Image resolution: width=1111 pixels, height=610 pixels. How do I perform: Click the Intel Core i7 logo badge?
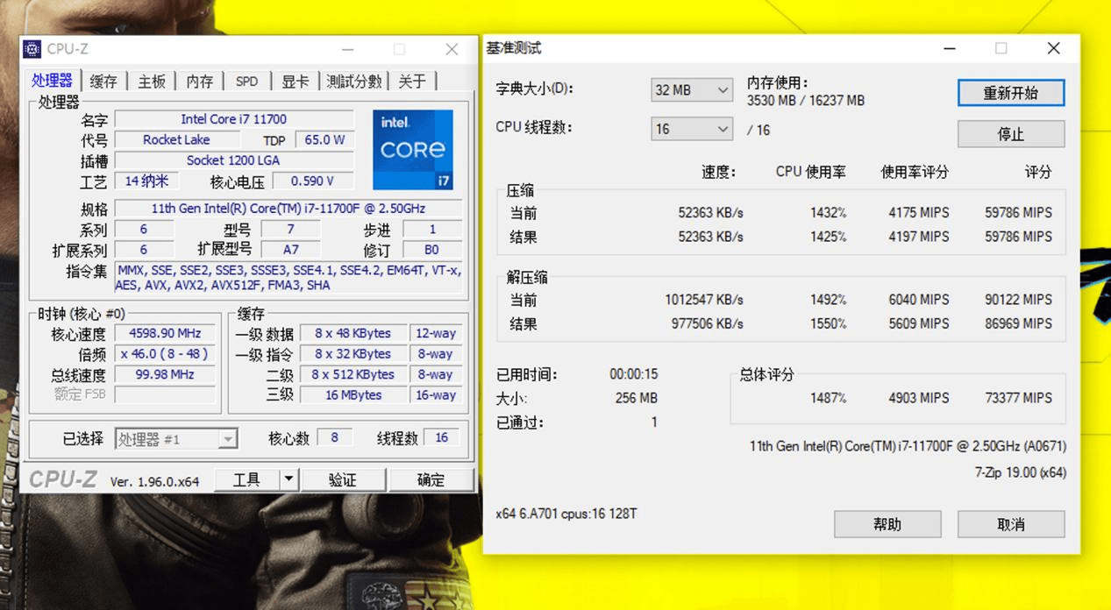tap(412, 150)
